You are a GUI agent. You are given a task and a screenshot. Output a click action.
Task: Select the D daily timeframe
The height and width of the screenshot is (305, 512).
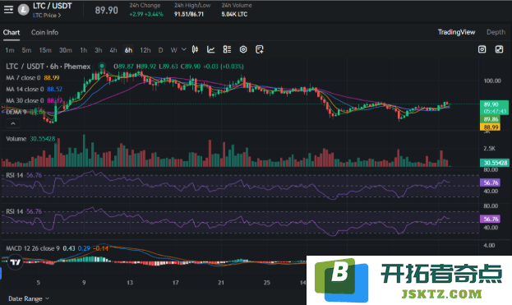(160, 50)
